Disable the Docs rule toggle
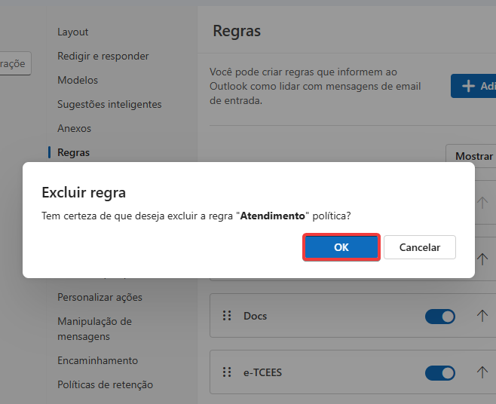This screenshot has height=404, width=496. tap(440, 317)
